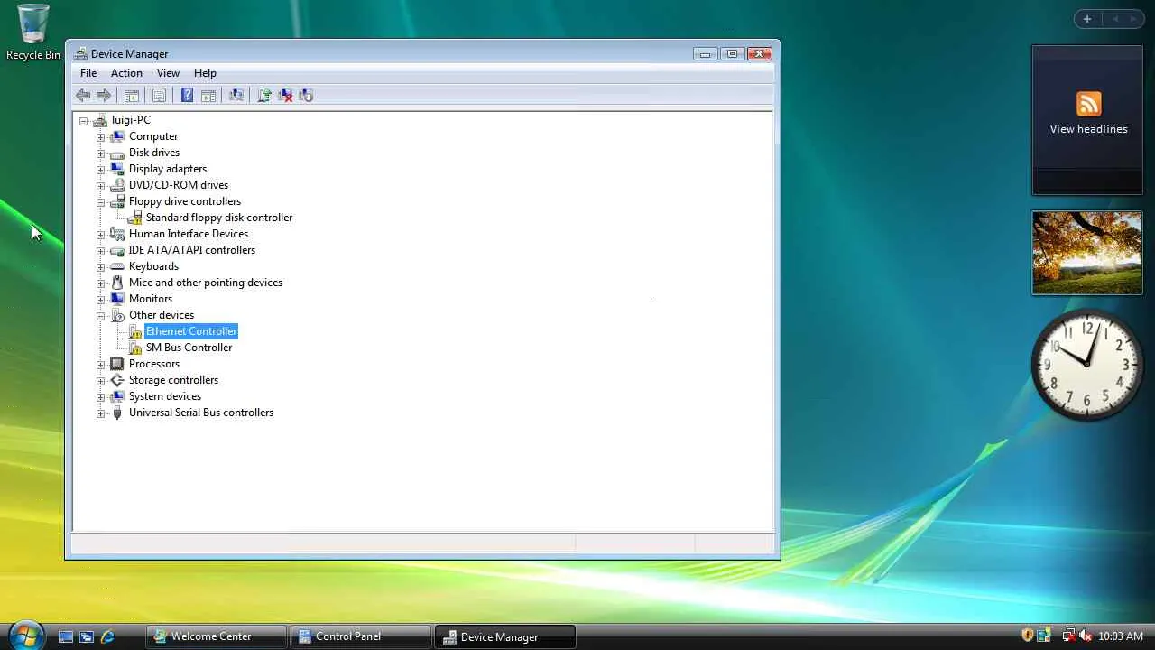The height and width of the screenshot is (650, 1155).
Task: Scan for hardware changes via toolbar icon
Action: pos(236,96)
